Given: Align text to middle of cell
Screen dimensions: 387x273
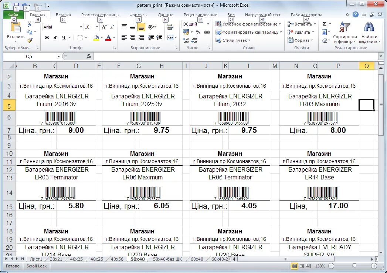Looking at the screenshot, I should [133, 27].
